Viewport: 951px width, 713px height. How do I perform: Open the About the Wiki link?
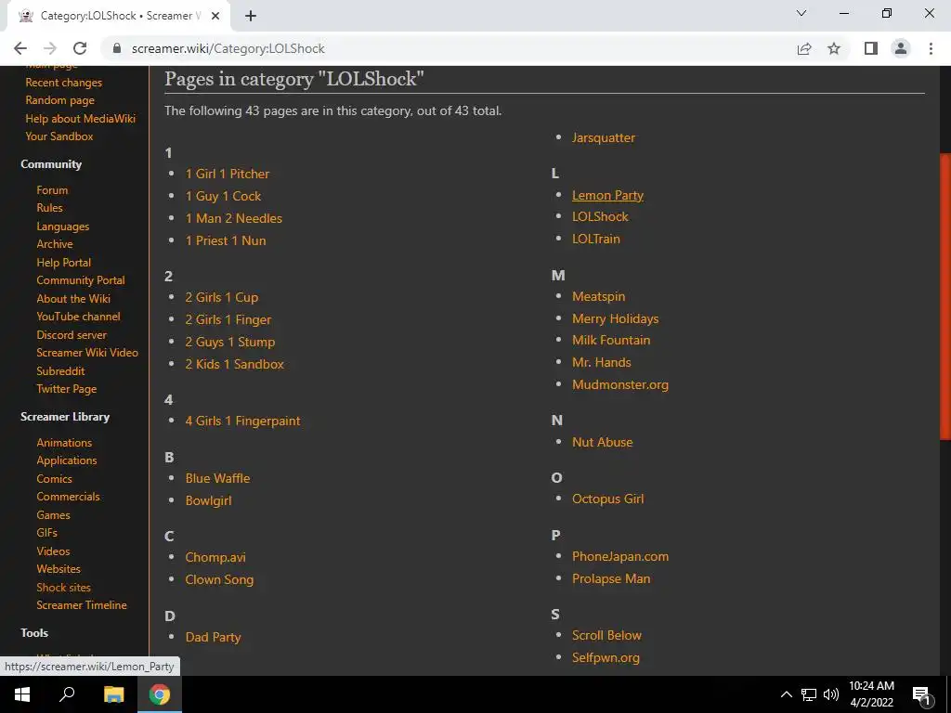coord(73,298)
